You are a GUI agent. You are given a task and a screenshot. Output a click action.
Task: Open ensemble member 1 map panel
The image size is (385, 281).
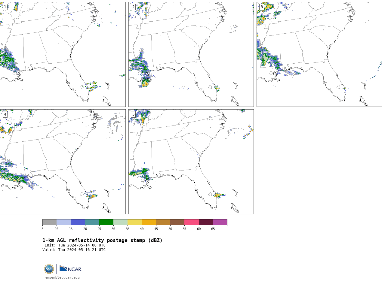click(x=63, y=54)
